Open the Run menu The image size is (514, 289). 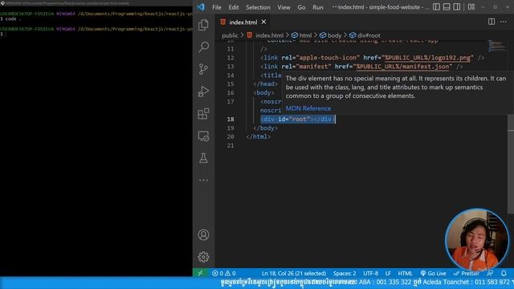[318, 7]
